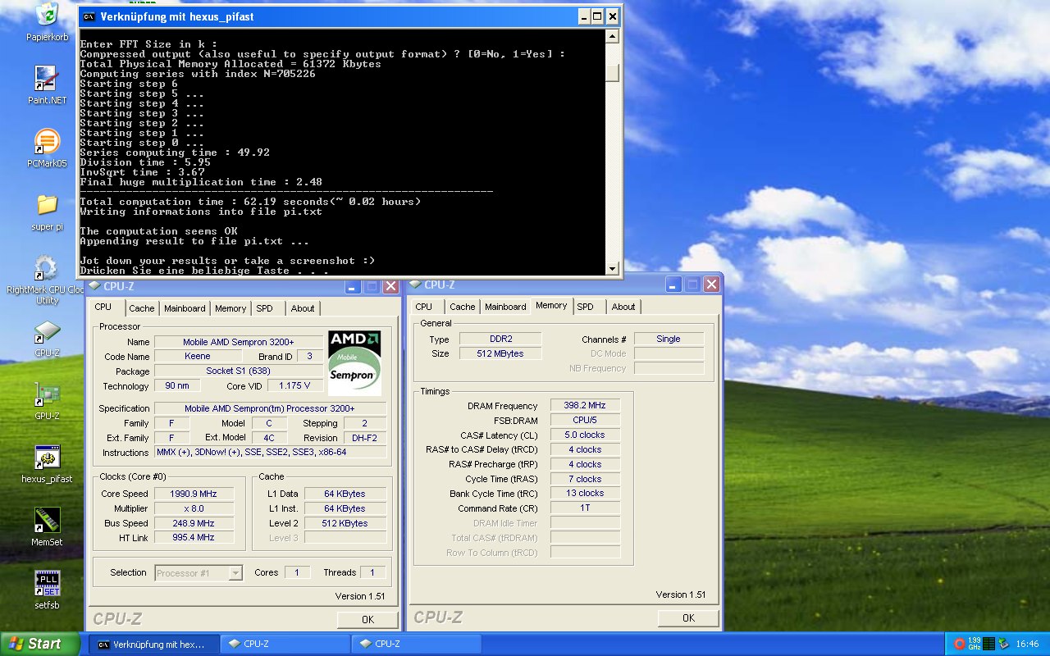Click Technology 90 nm value
The height and width of the screenshot is (656, 1050).
(x=176, y=385)
